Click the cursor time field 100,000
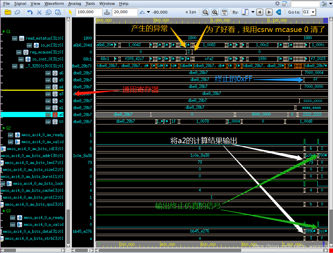Image resolution: width=333 pixels, height=253 pixels. pyautogui.click(x=89, y=12)
